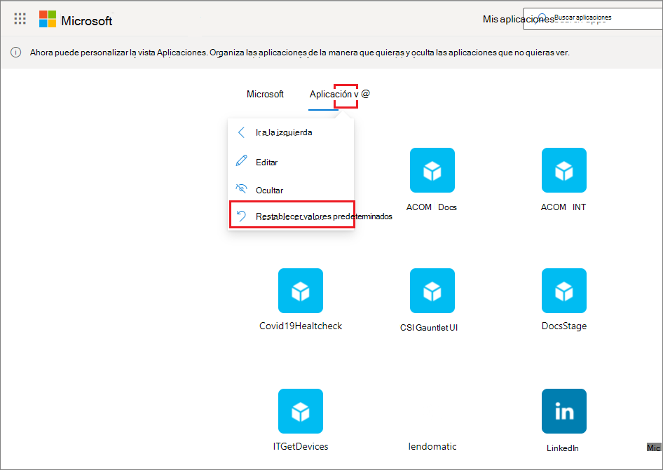Click the Mis aplicaciones header link
This screenshot has height=470, width=663.
(519, 19)
